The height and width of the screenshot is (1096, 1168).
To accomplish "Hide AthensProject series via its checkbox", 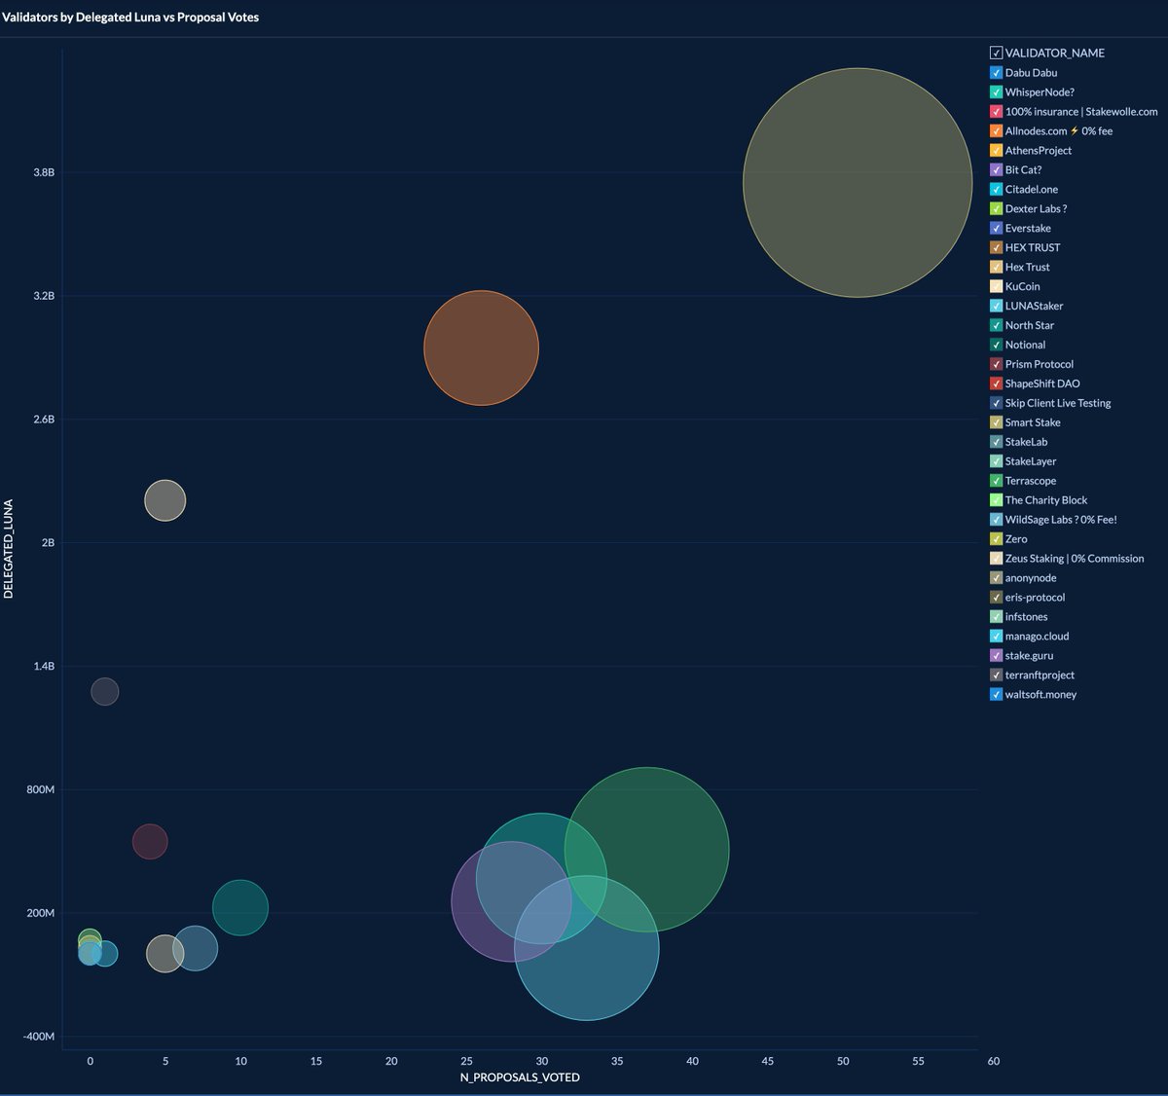I will (x=996, y=150).
